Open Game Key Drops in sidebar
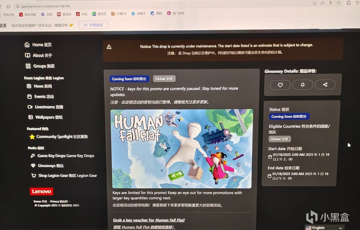 click(62, 156)
